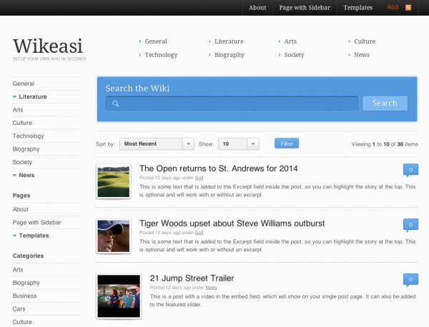Open the Tiger Woods article title link

[x=232, y=223]
